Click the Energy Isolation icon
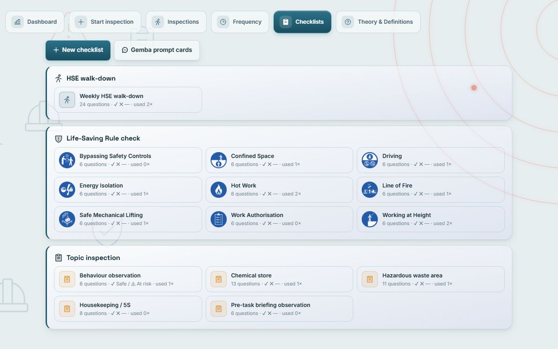This screenshot has height=349, width=558. [67, 189]
